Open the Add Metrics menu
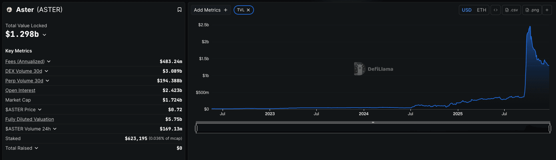The height and width of the screenshot is (160, 556). click(211, 10)
